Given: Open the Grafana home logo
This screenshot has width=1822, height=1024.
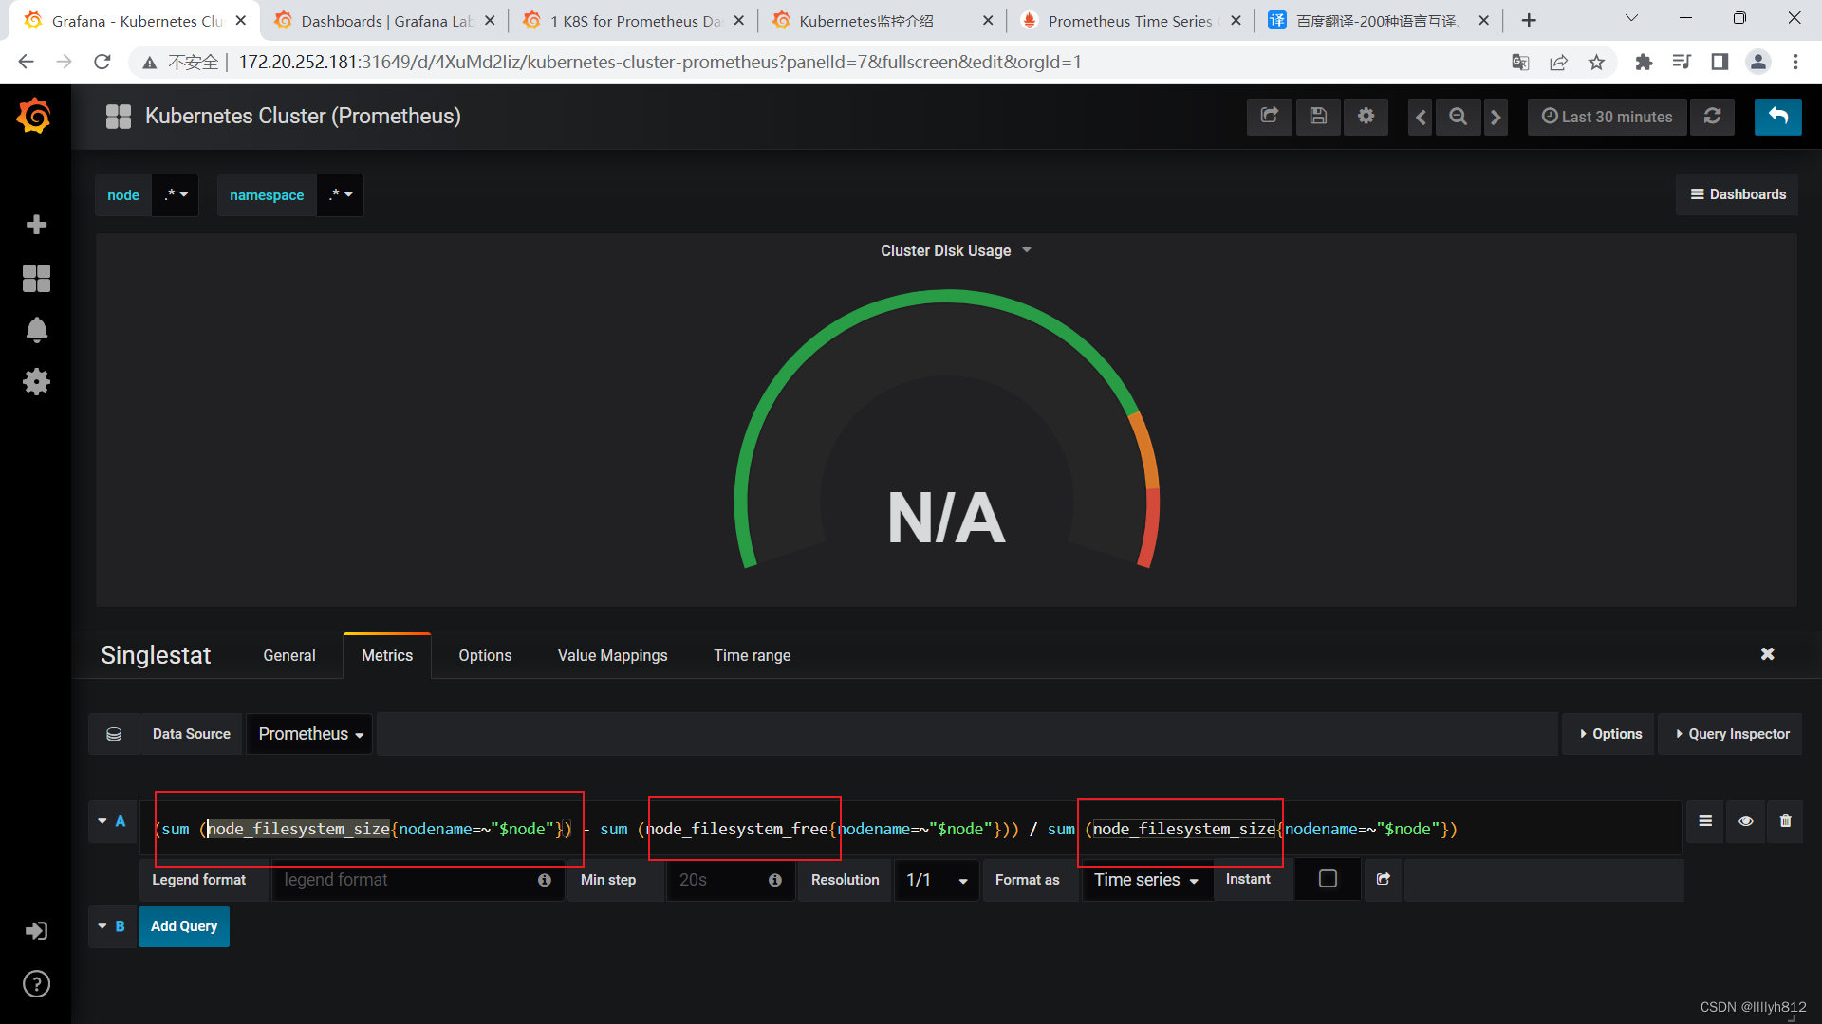Looking at the screenshot, I should point(35,116).
